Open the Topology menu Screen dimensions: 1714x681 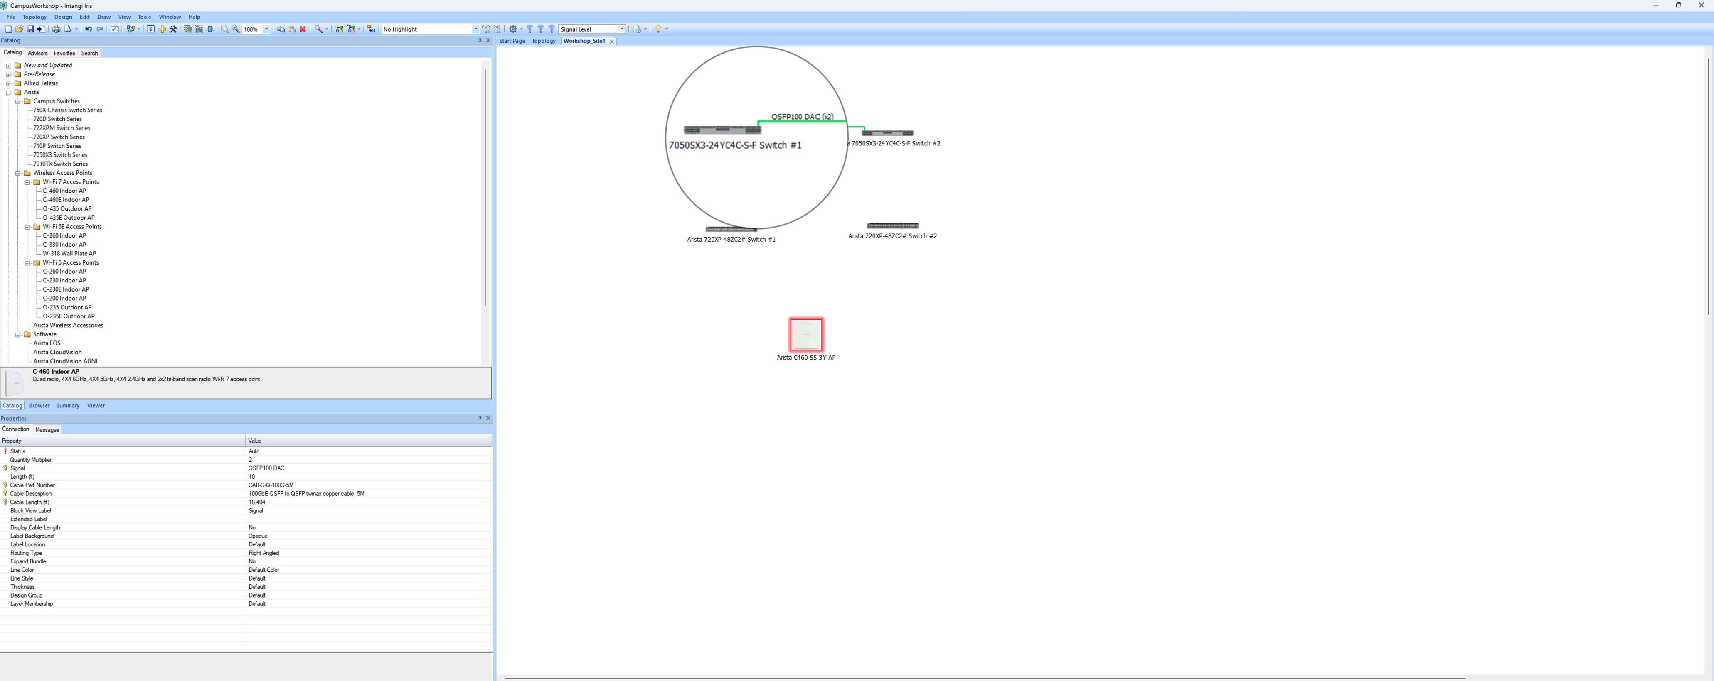click(x=34, y=17)
